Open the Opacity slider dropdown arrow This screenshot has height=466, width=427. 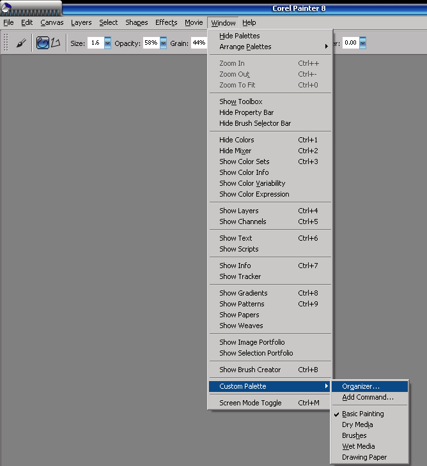click(x=164, y=43)
